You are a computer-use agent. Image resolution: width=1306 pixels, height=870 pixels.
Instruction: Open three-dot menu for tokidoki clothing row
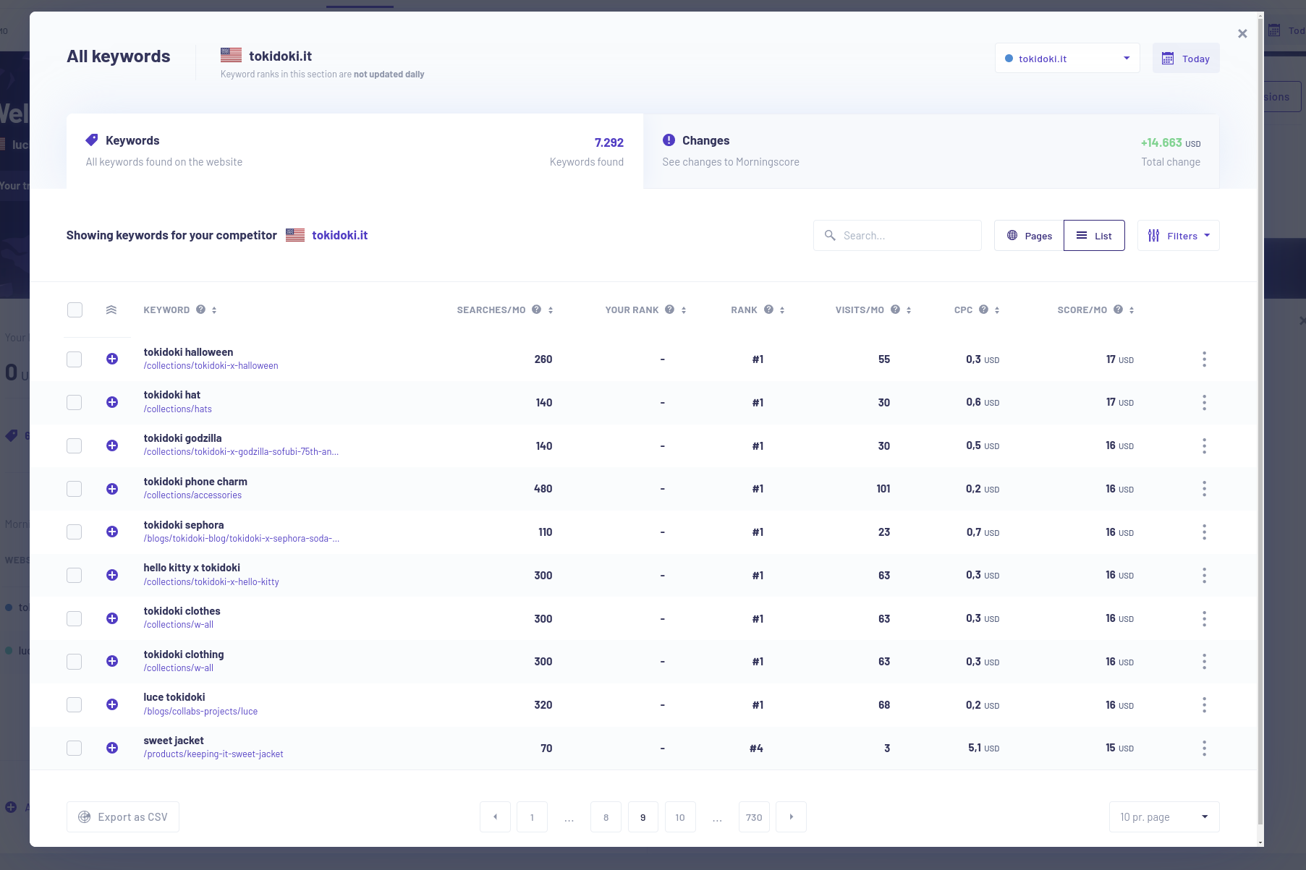1204,662
